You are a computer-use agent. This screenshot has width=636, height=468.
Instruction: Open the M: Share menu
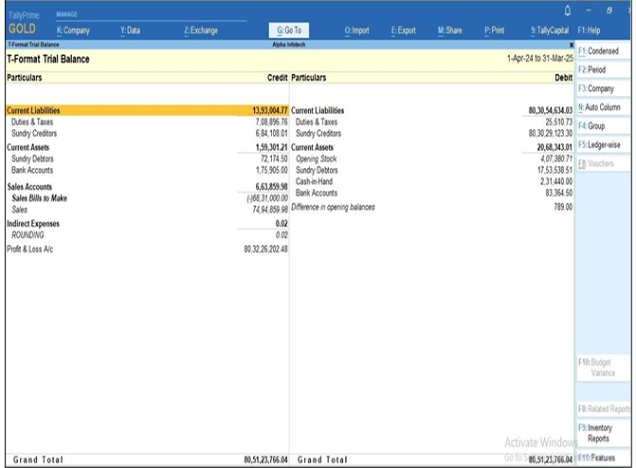coord(450,30)
